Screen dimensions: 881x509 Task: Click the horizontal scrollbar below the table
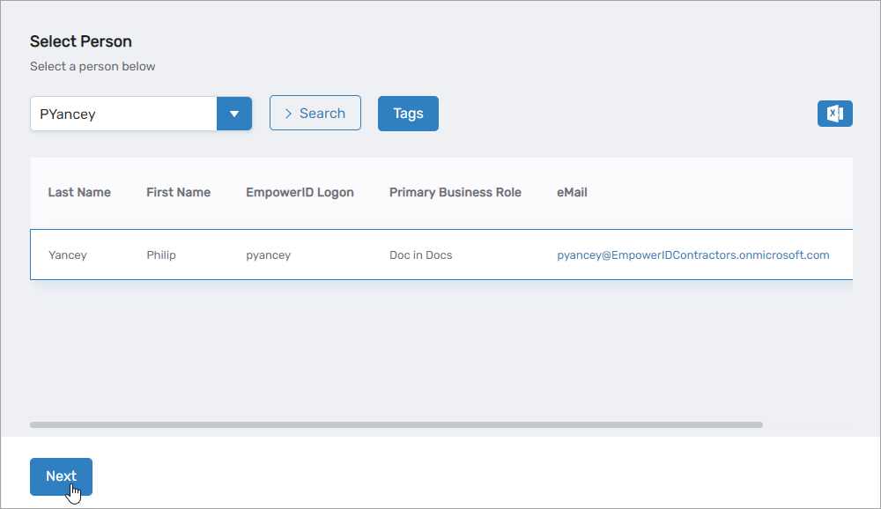click(396, 424)
